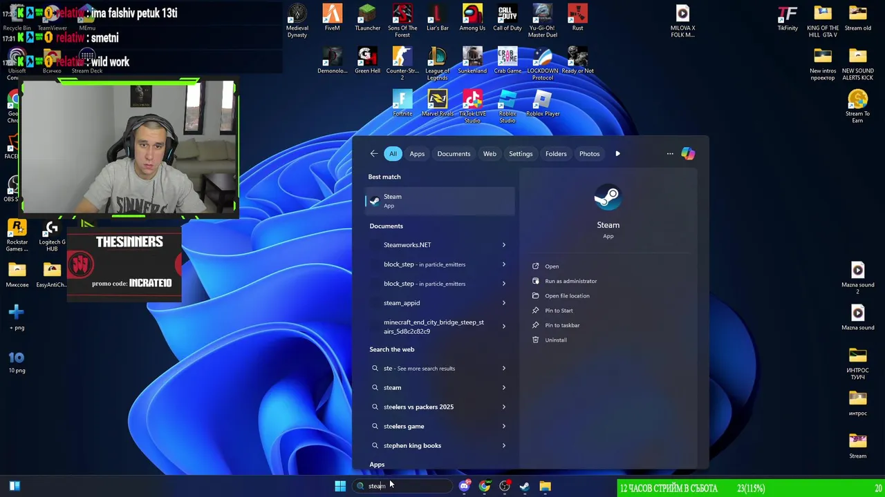This screenshot has height=497, width=885.
Task: Switch to the All search filter
Action: 393,154
